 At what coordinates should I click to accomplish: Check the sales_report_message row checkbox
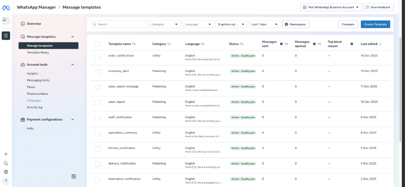click(x=98, y=87)
